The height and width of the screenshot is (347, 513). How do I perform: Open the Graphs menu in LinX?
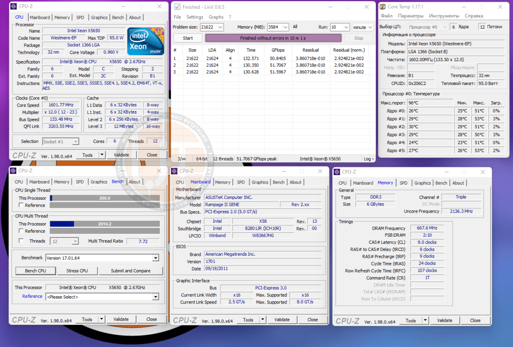[216, 17]
